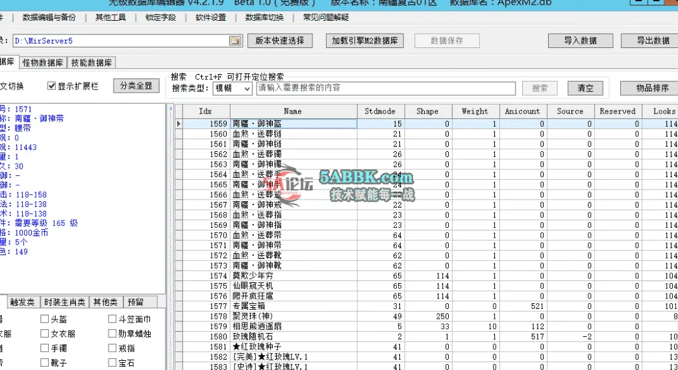Select [完美]★红玫瑰LV.1 row name

pos(294,356)
